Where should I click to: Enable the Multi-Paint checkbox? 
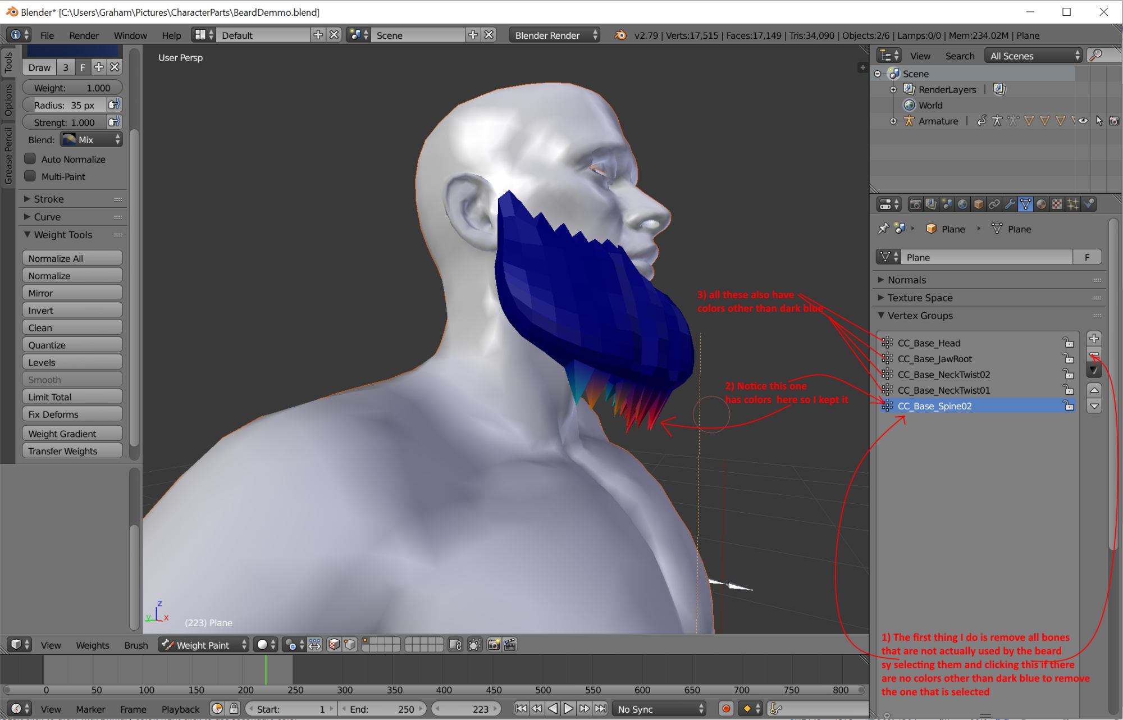tap(30, 176)
